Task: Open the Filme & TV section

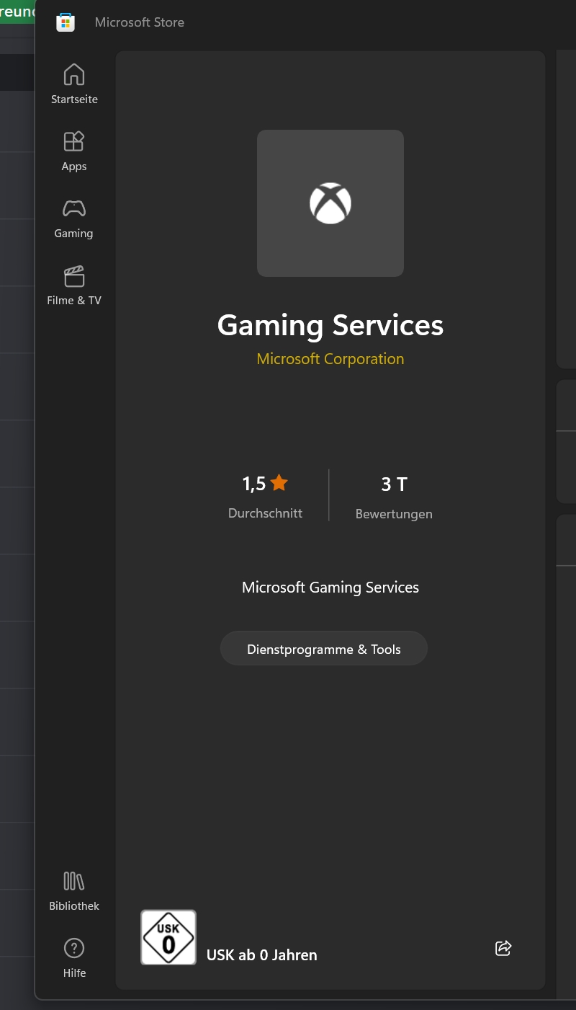Action: (74, 285)
